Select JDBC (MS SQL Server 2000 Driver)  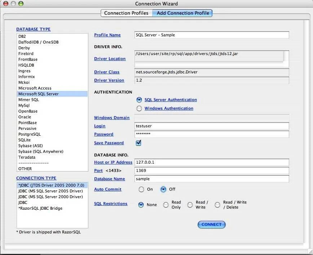click(52, 197)
